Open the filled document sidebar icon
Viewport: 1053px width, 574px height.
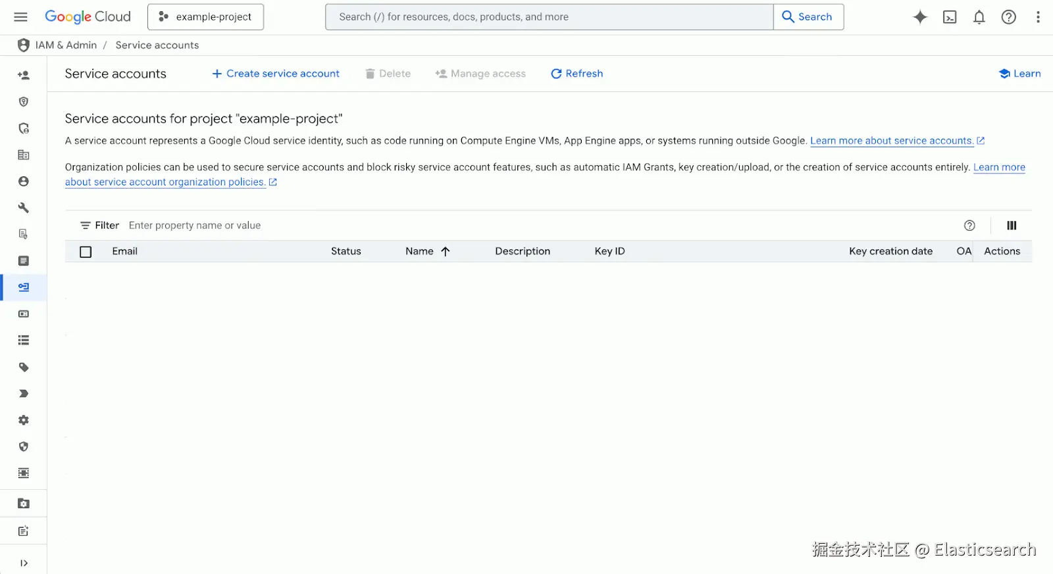click(24, 261)
